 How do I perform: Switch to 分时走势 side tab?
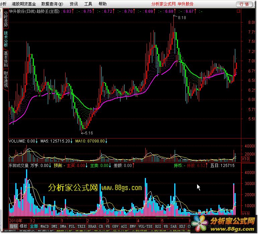pos(6,19)
